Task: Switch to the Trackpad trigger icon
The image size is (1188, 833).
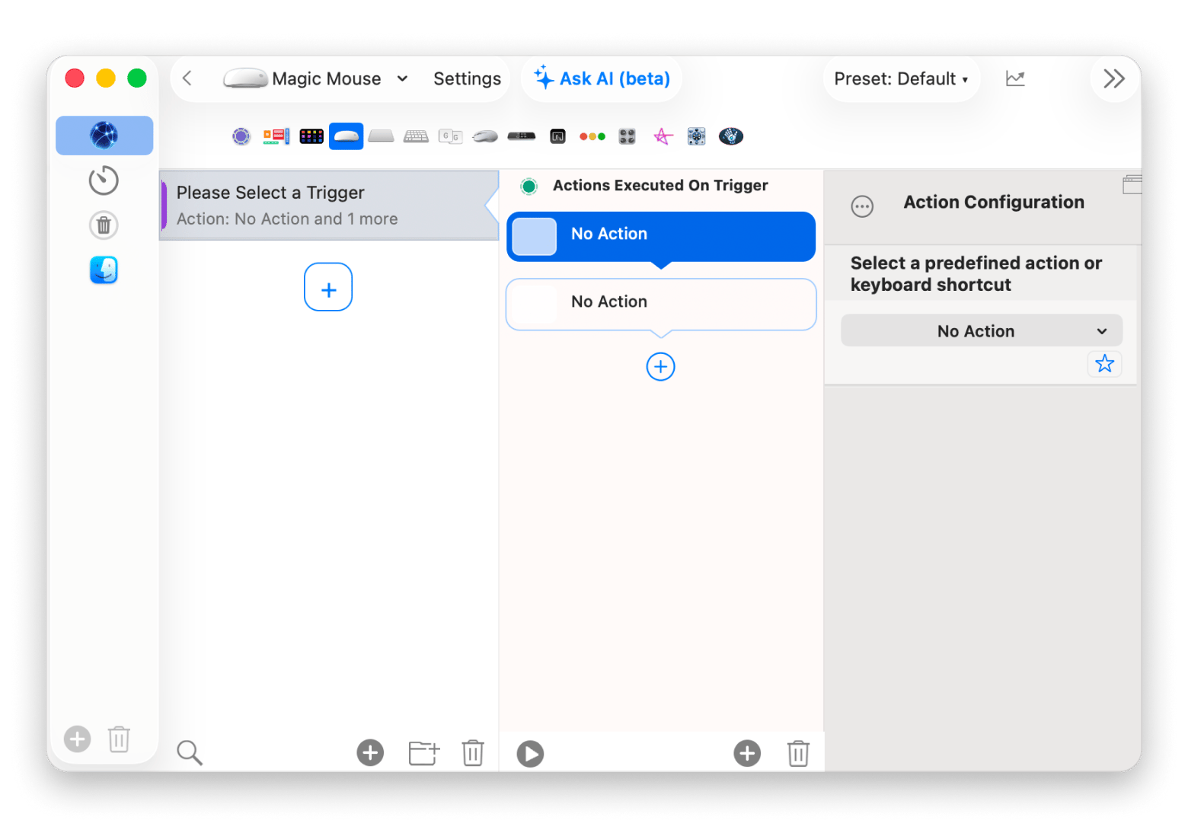Action: click(x=381, y=136)
